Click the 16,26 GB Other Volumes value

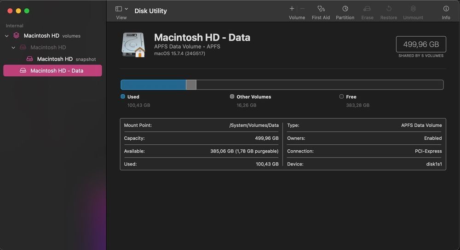(x=247, y=105)
